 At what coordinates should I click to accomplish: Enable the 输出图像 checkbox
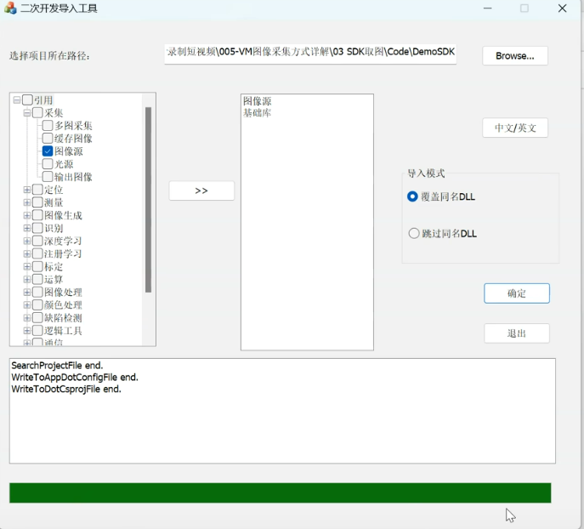48,177
